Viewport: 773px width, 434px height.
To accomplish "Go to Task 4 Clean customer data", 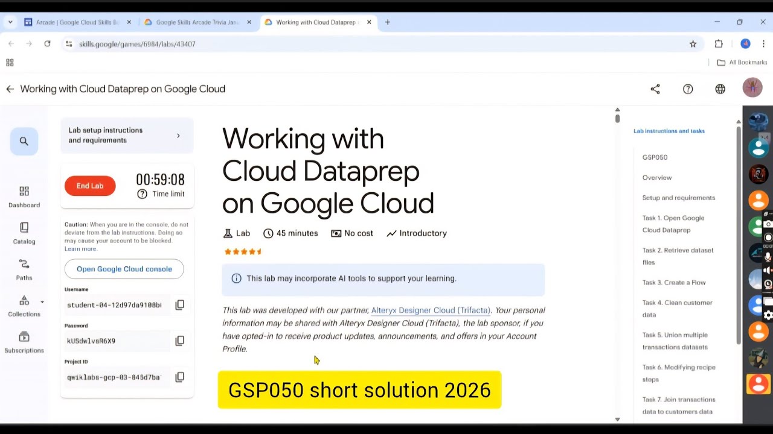I will (678, 309).
